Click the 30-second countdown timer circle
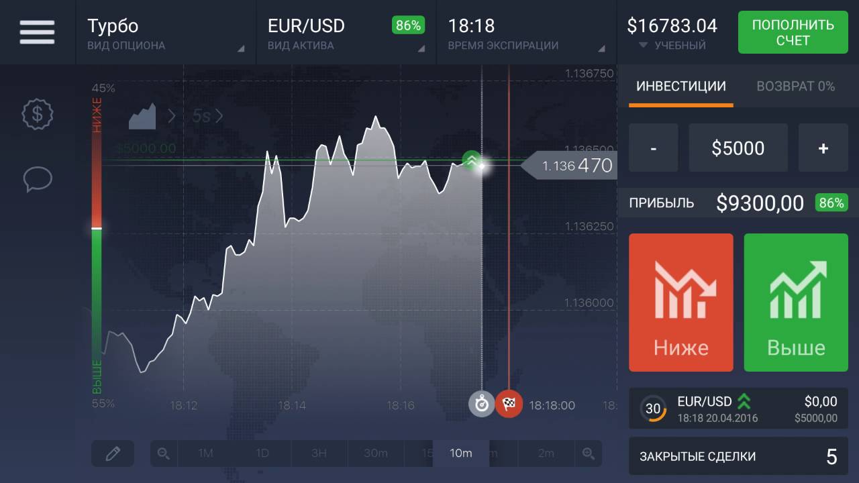The width and height of the screenshot is (859, 483). point(653,409)
